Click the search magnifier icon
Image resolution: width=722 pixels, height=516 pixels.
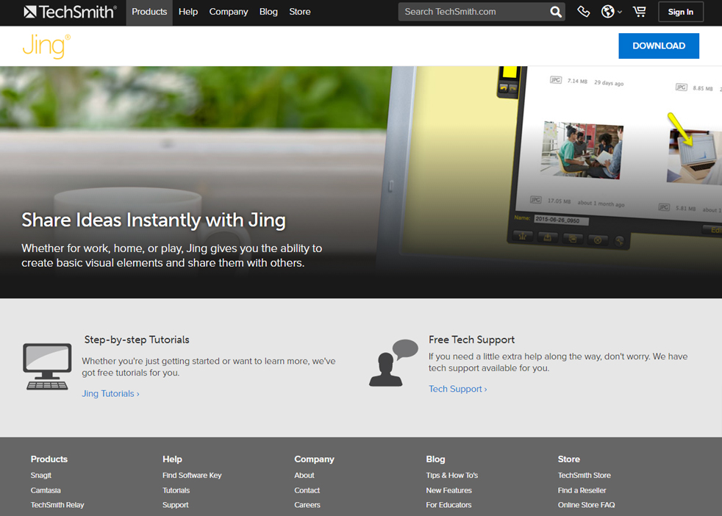[556, 12]
